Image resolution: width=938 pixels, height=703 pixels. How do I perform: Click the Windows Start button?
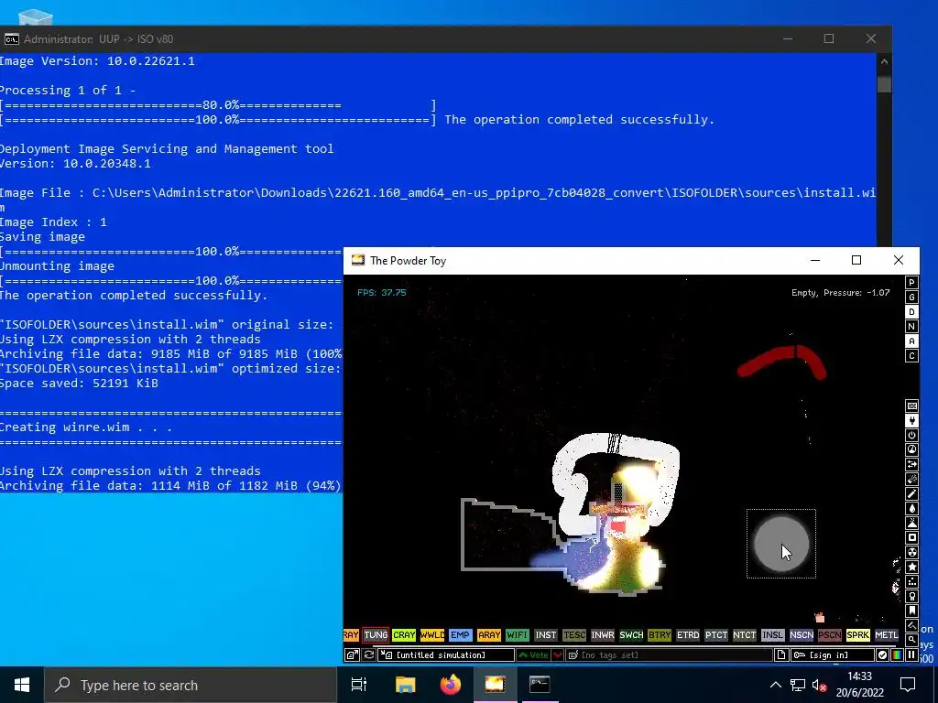(x=22, y=685)
